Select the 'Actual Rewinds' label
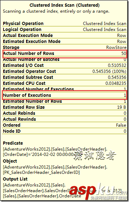The height and width of the screenshot is (202, 129). pos(19,119)
